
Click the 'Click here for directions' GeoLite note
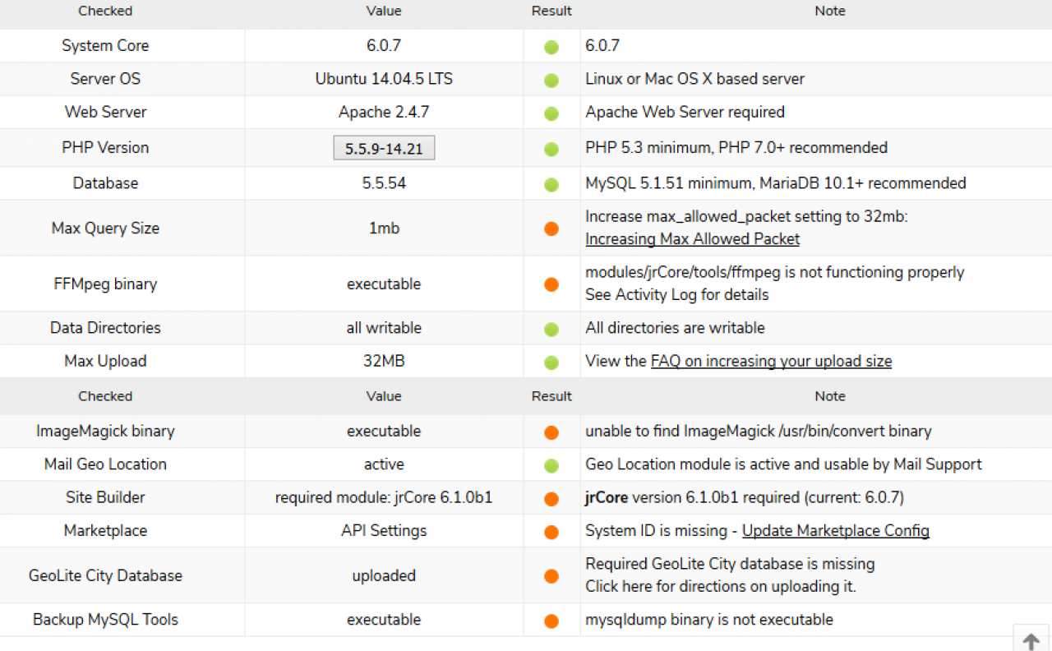coord(720,587)
